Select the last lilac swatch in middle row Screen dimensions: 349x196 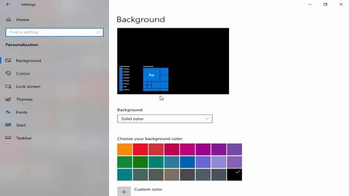point(234,162)
